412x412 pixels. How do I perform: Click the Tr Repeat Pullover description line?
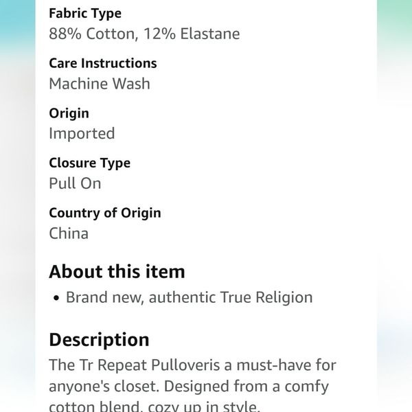[192, 365]
